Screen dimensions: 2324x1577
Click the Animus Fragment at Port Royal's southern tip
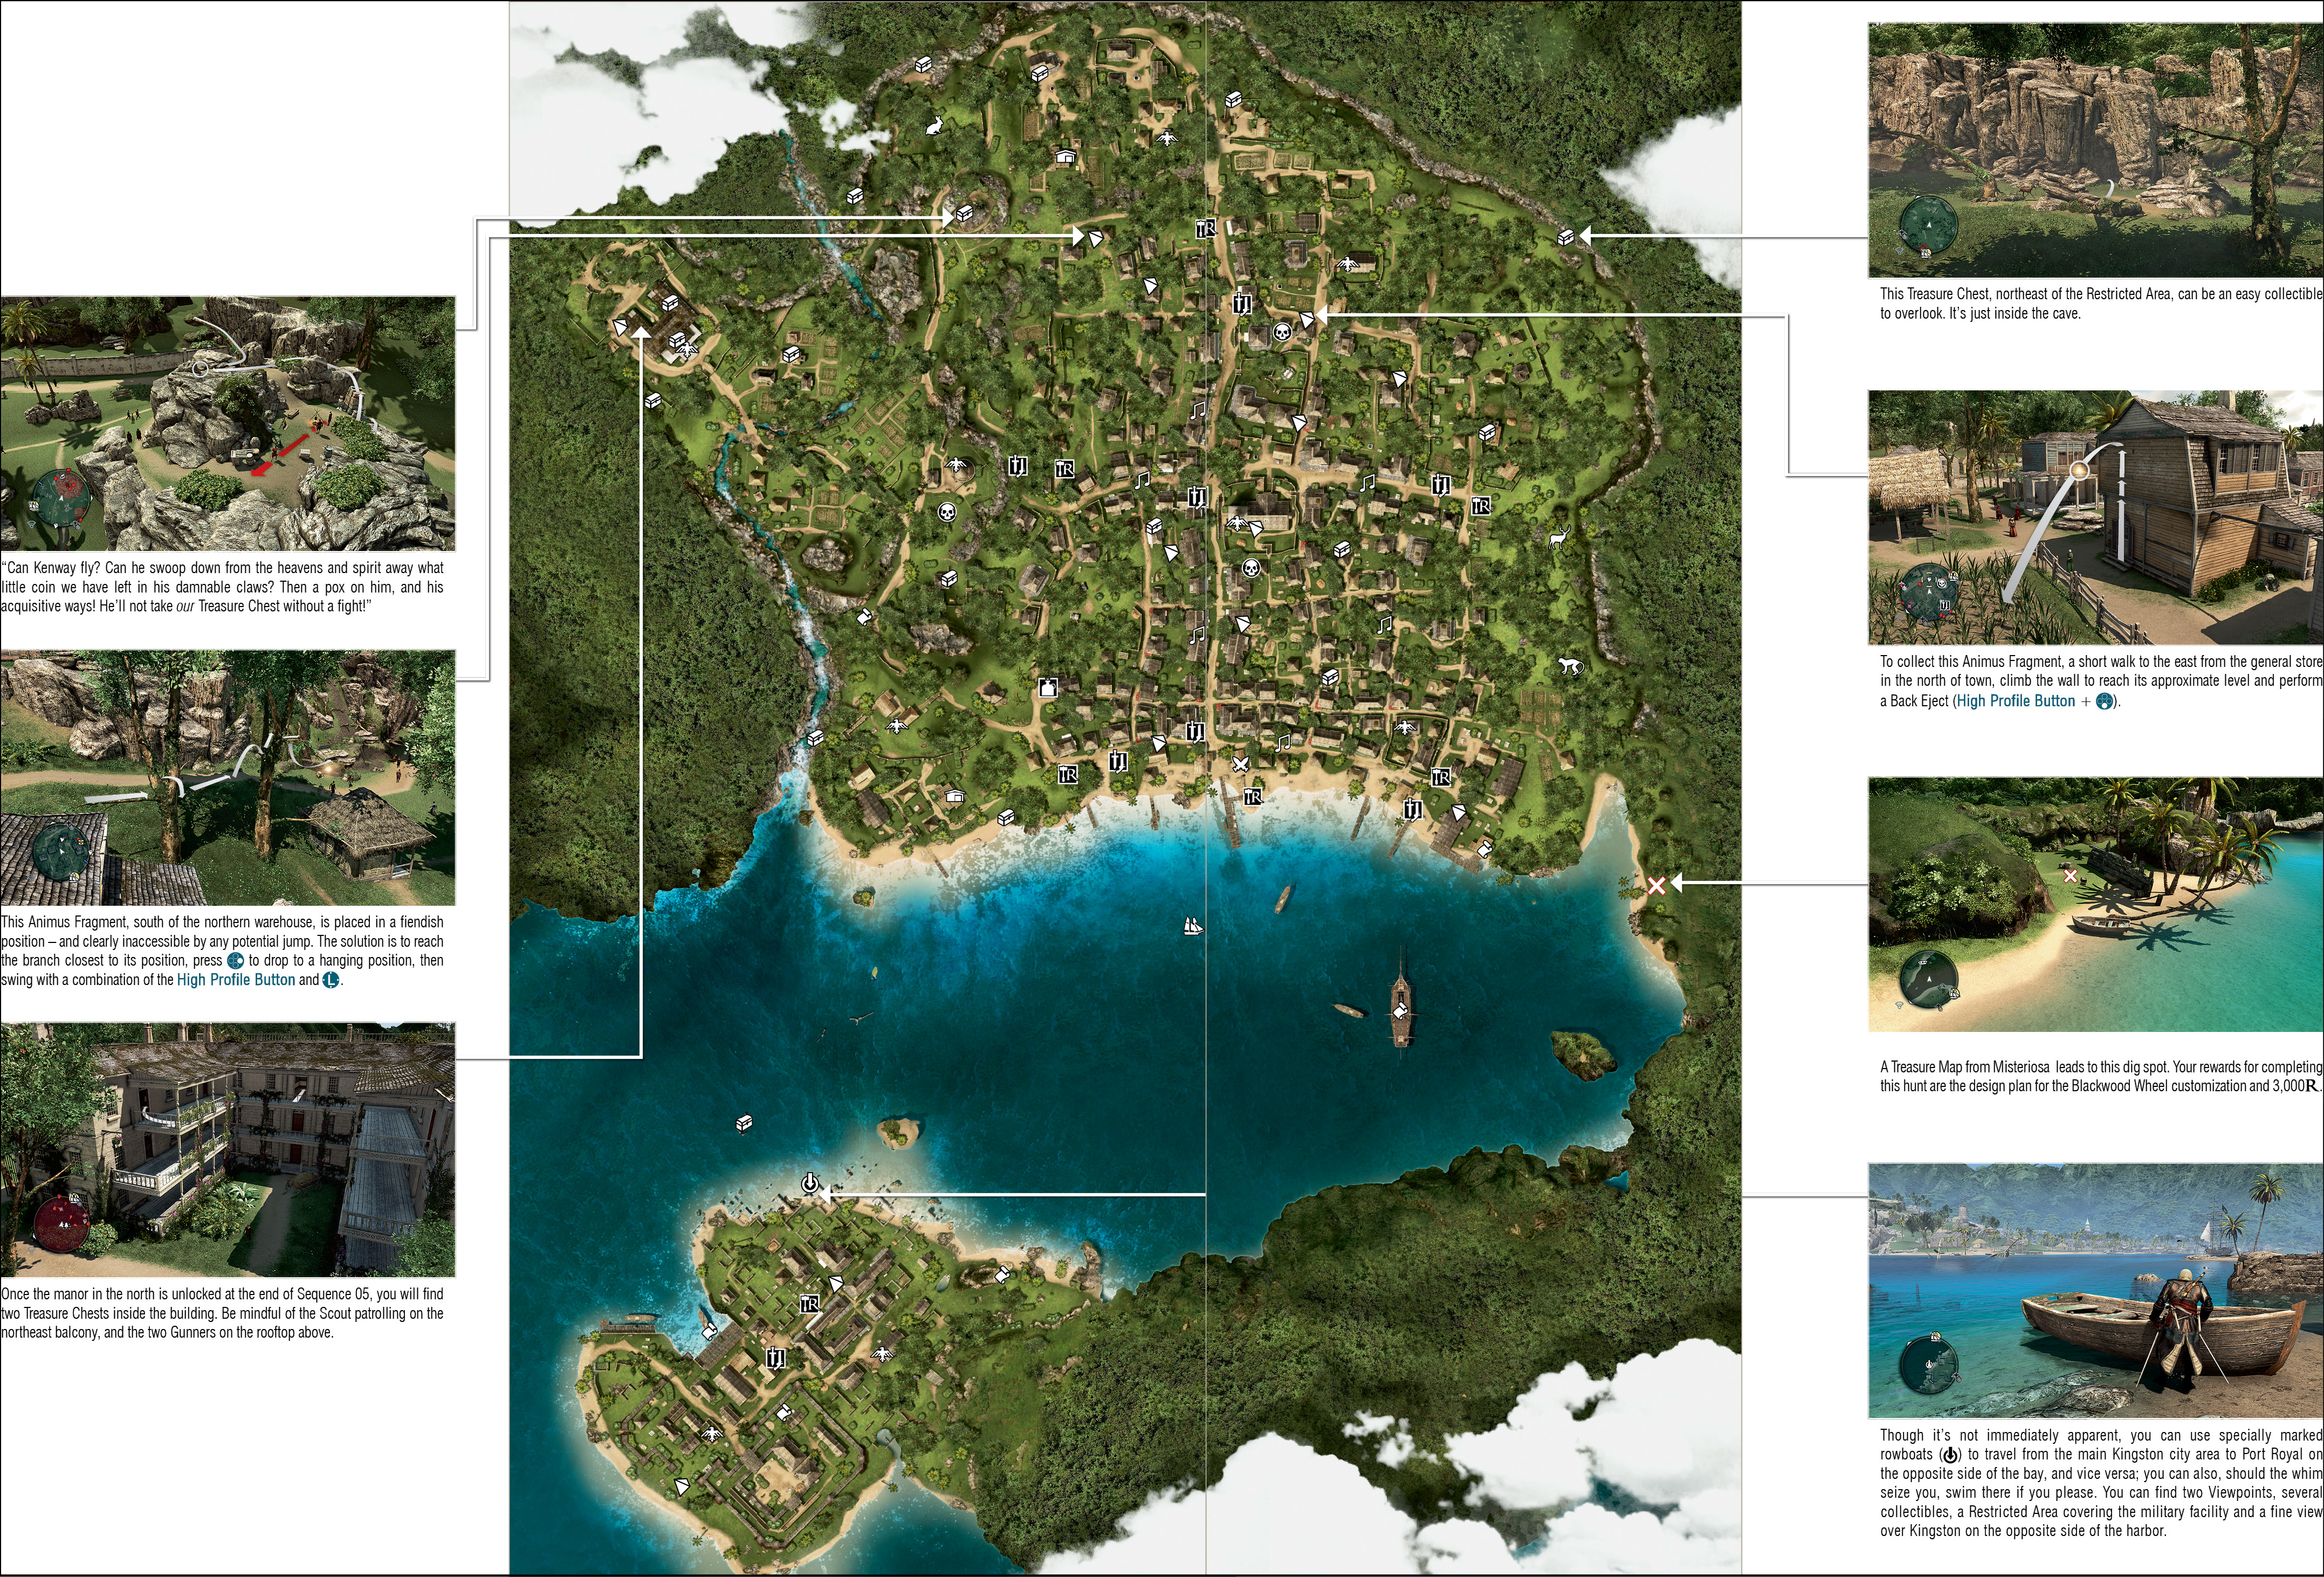click(x=681, y=1486)
